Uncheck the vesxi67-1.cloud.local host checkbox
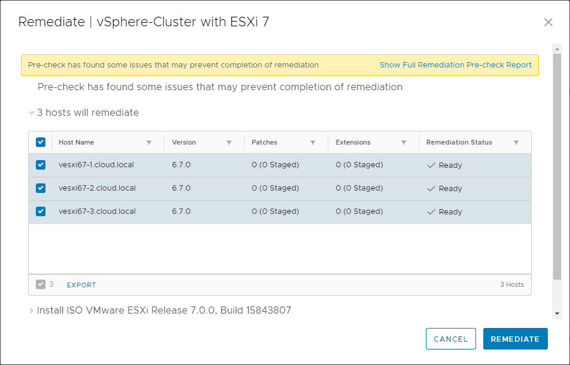 [41, 165]
